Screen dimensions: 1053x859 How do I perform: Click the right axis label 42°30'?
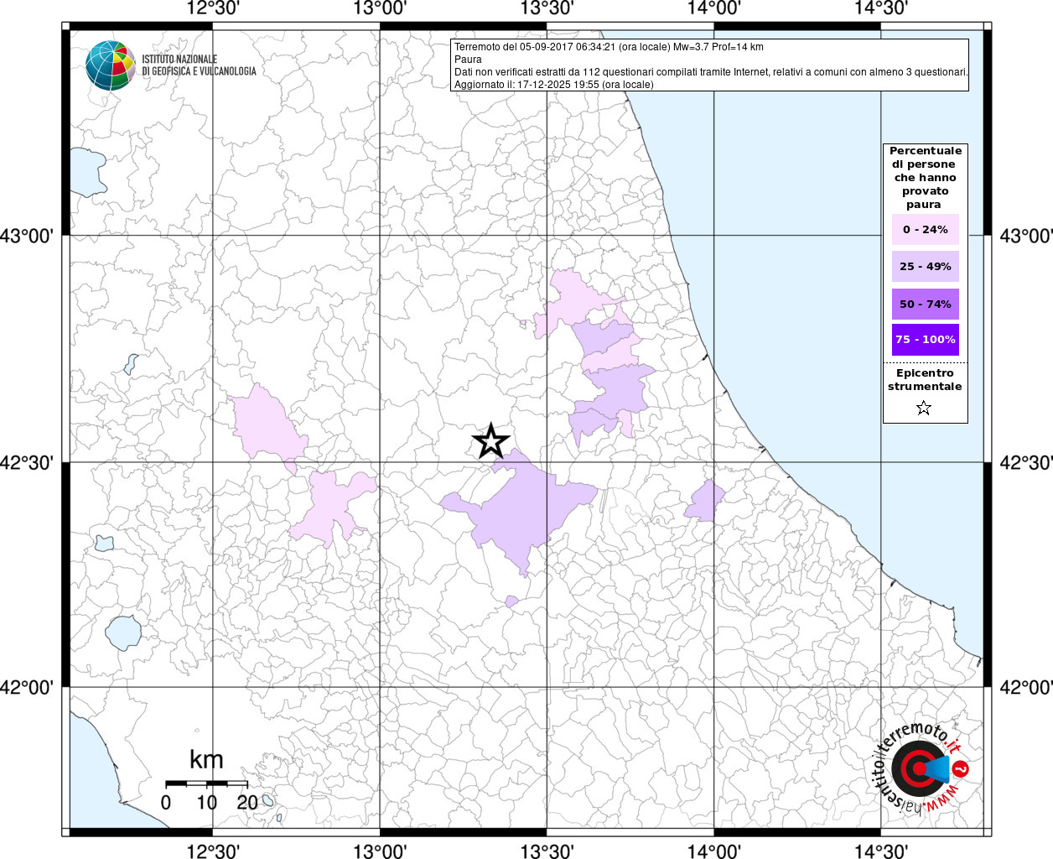pyautogui.click(x=1026, y=463)
